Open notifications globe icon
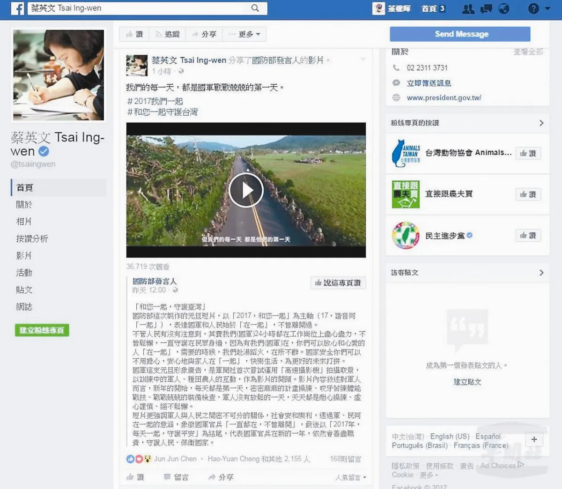Screen dimensions: 562x489 point(504,8)
